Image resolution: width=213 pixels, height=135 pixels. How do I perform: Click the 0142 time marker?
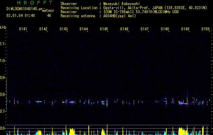[43, 29]
